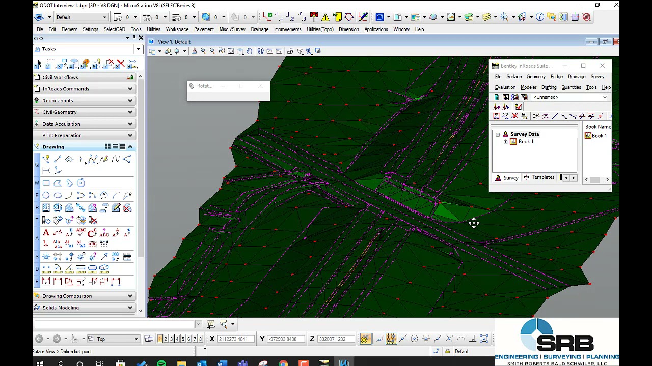Screen dimensions: 652x366
Task: Click the Place Text 'A' tool
Action: [46, 233]
